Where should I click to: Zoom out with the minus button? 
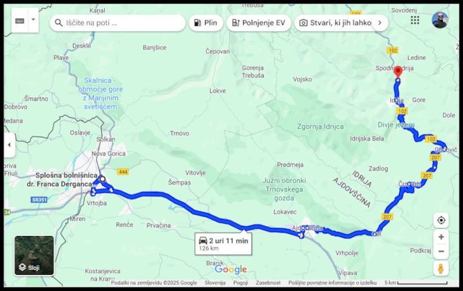[x=441, y=252]
